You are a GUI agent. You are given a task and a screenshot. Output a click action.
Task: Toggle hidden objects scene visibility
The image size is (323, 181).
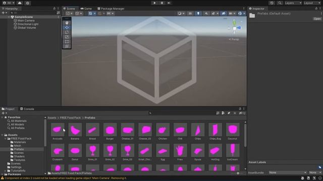224,14
